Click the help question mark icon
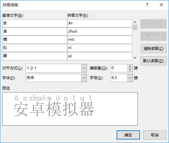 pyautogui.click(x=147, y=5)
